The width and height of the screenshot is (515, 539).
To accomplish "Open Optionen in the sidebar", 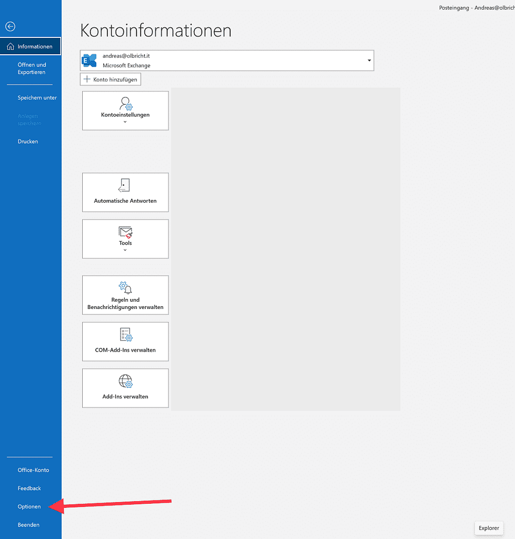I will 29,506.
